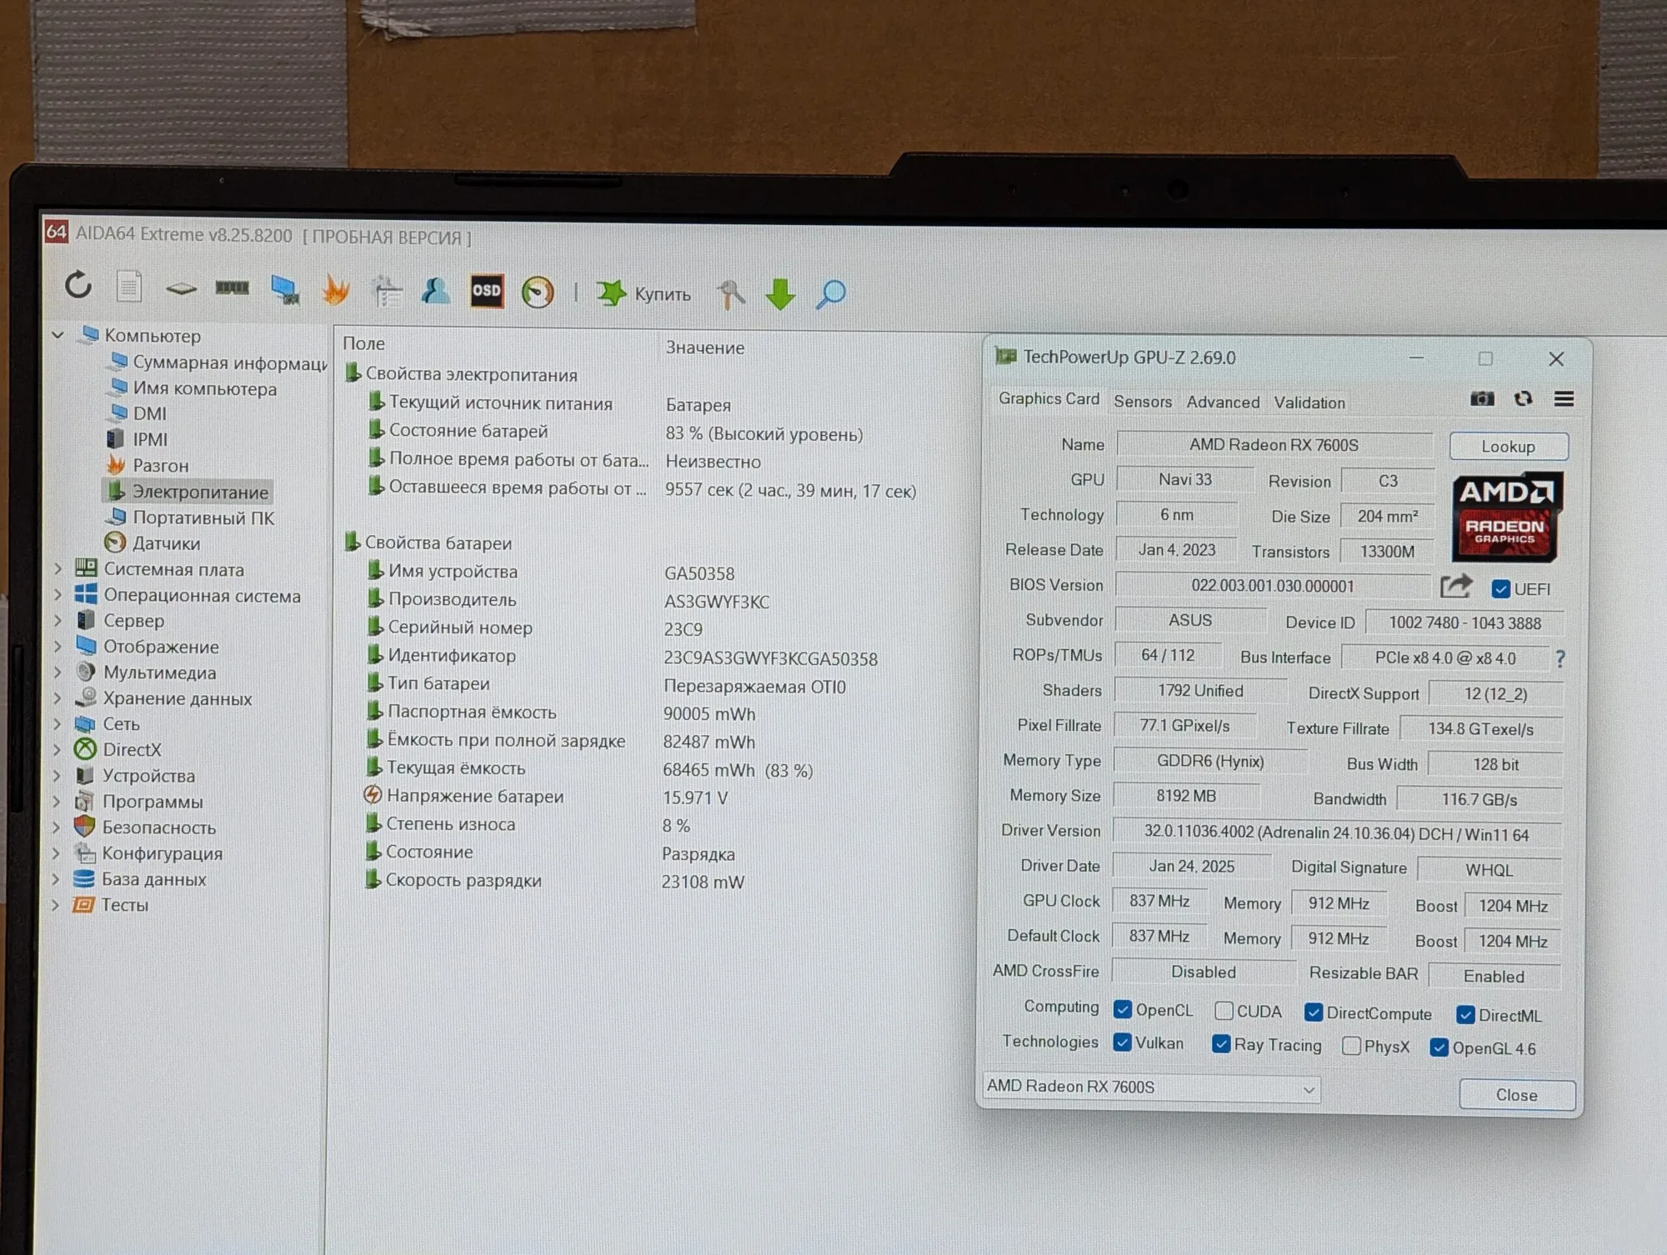
Task: Click the GPU-Z refresh icon
Action: pos(1523,398)
